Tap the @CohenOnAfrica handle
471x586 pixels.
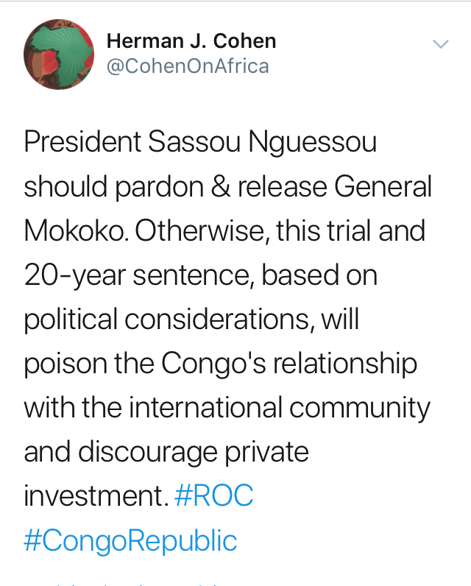188,66
